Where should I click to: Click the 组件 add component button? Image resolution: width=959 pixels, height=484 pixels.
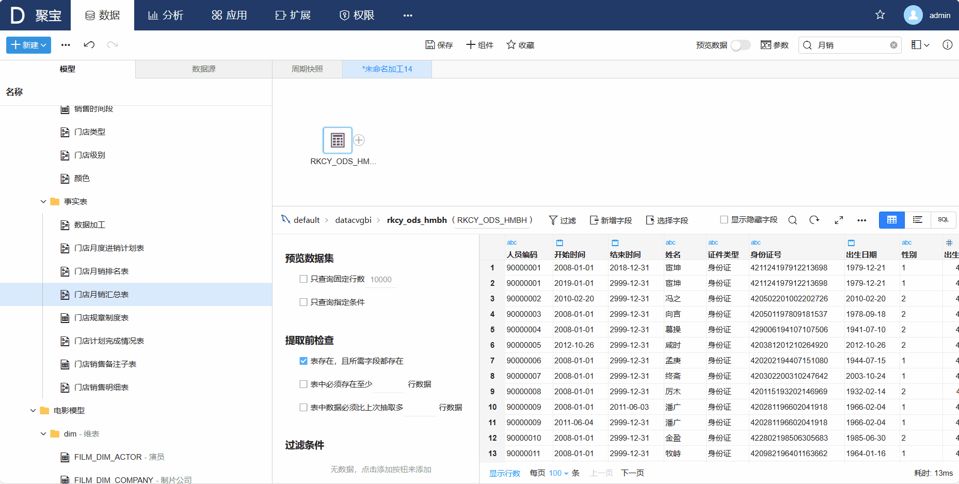(479, 45)
